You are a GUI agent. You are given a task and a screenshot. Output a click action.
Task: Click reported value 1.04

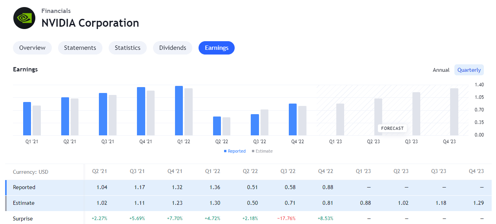102,187
